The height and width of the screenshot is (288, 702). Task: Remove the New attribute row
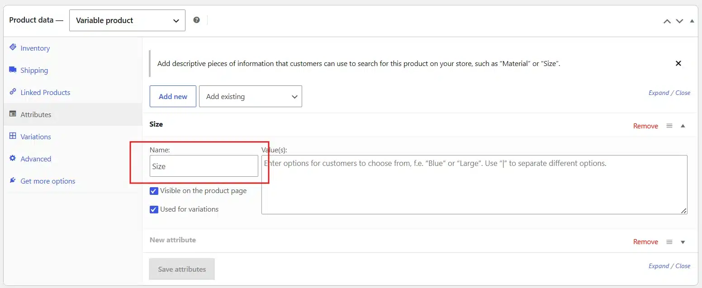[645, 242]
